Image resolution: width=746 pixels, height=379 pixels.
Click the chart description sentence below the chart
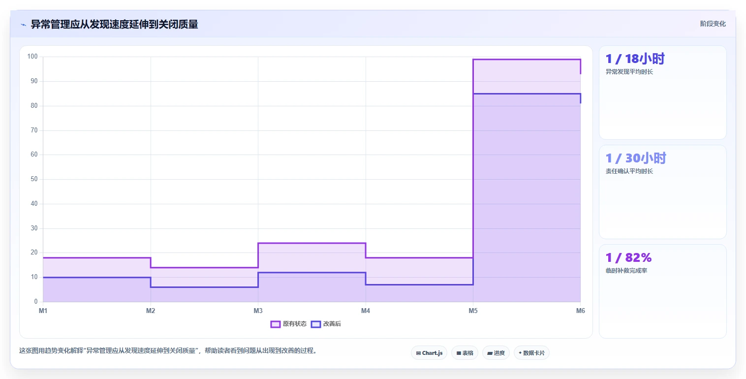(169, 351)
